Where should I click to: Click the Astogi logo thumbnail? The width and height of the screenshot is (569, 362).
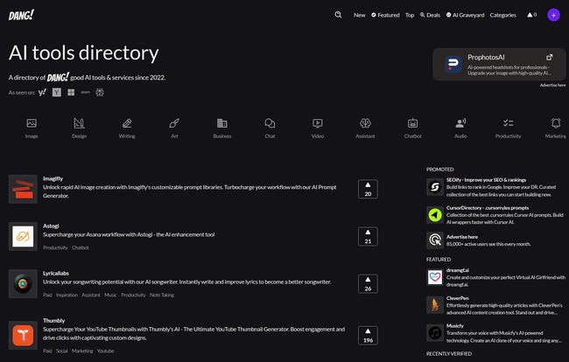(23, 236)
